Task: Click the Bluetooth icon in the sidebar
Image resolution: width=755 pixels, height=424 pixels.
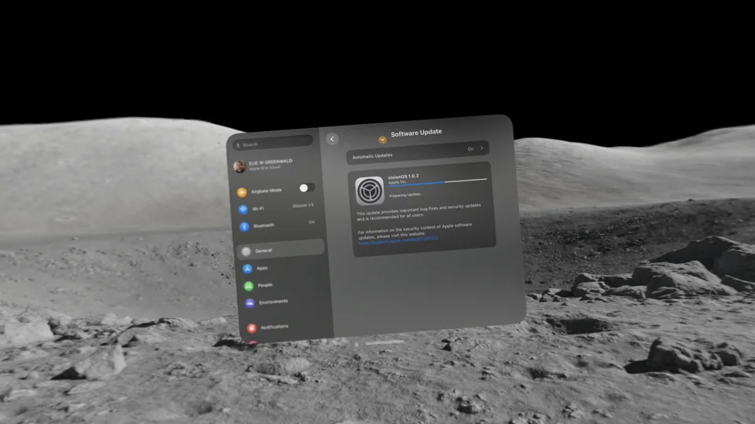Action: [244, 226]
